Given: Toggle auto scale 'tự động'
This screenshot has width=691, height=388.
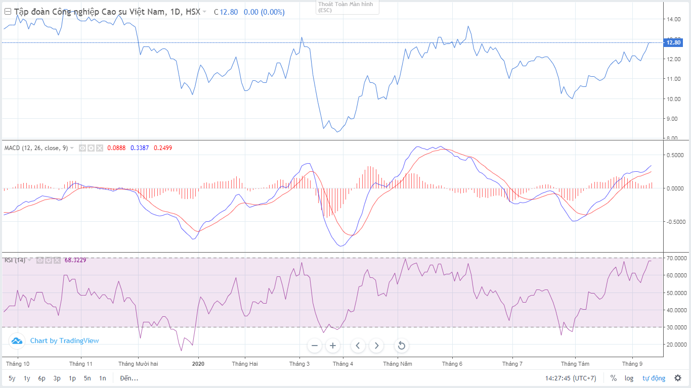Looking at the screenshot, I should pos(654,378).
